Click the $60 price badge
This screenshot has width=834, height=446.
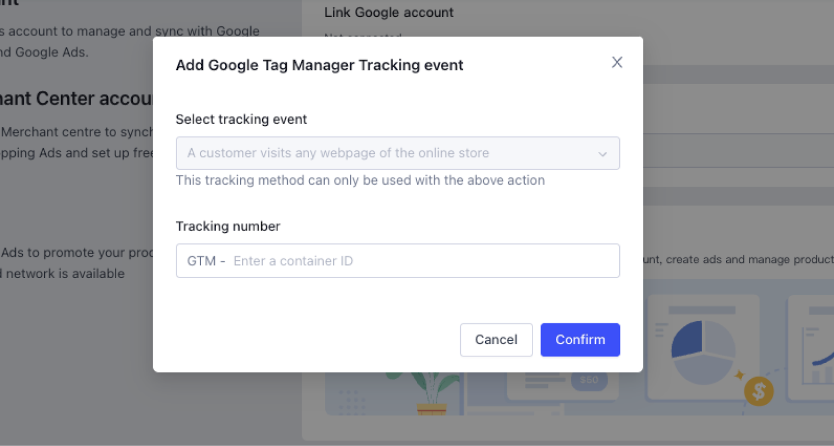tap(589, 380)
